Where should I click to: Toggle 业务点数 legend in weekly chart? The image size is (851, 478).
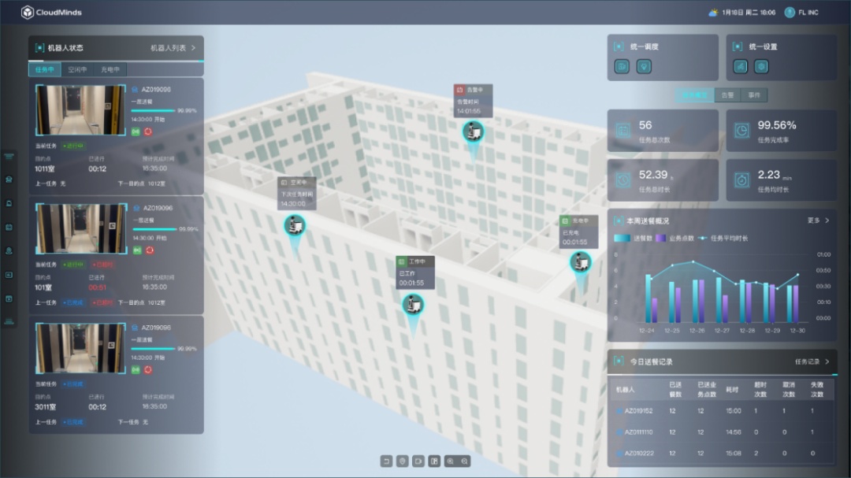(674, 238)
